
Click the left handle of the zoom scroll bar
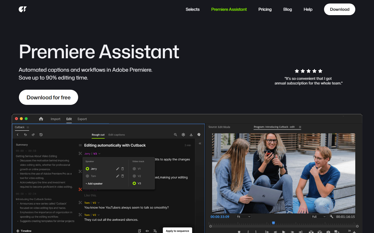(210, 226)
